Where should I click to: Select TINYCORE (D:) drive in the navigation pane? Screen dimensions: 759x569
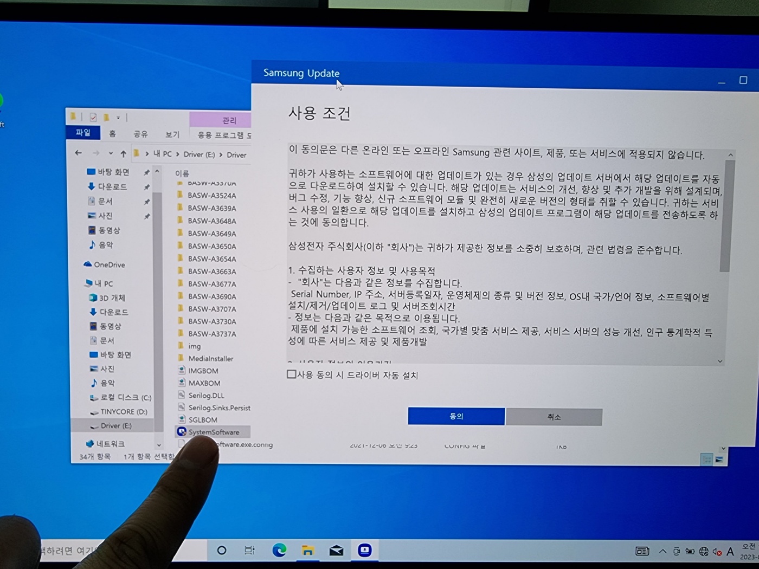coord(118,411)
